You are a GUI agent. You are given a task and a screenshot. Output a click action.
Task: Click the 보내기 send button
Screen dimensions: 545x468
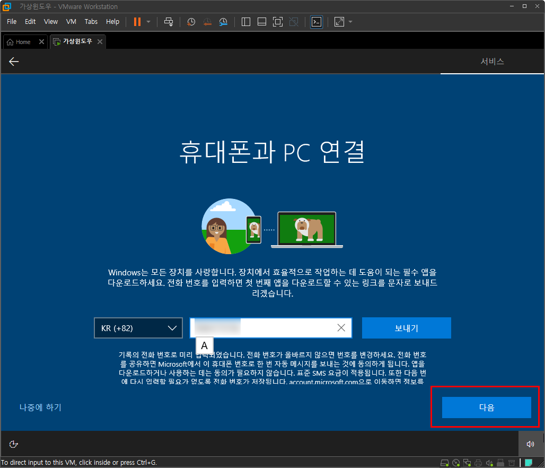point(406,328)
